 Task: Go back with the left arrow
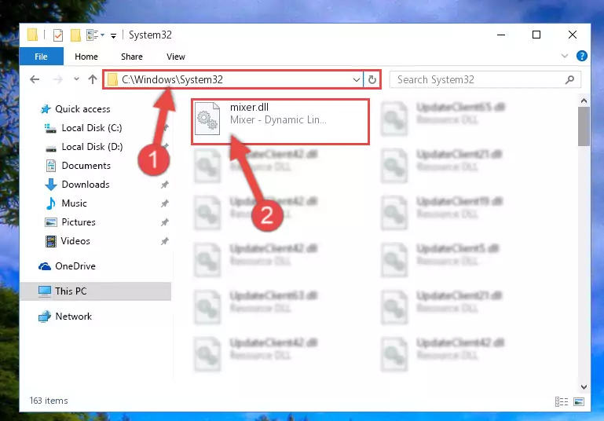35,79
